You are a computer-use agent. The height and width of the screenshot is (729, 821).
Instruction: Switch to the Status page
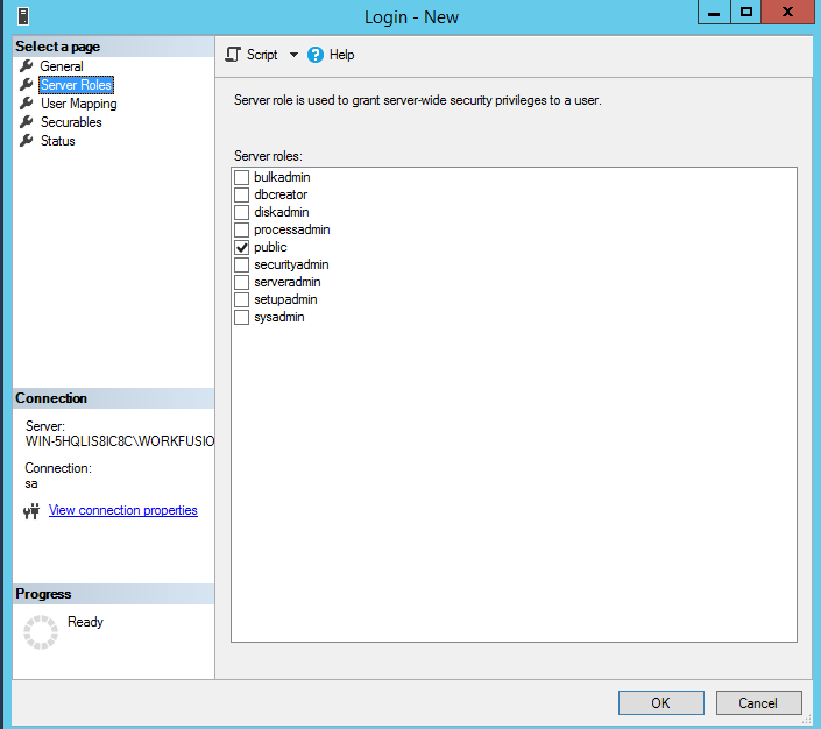tap(58, 141)
